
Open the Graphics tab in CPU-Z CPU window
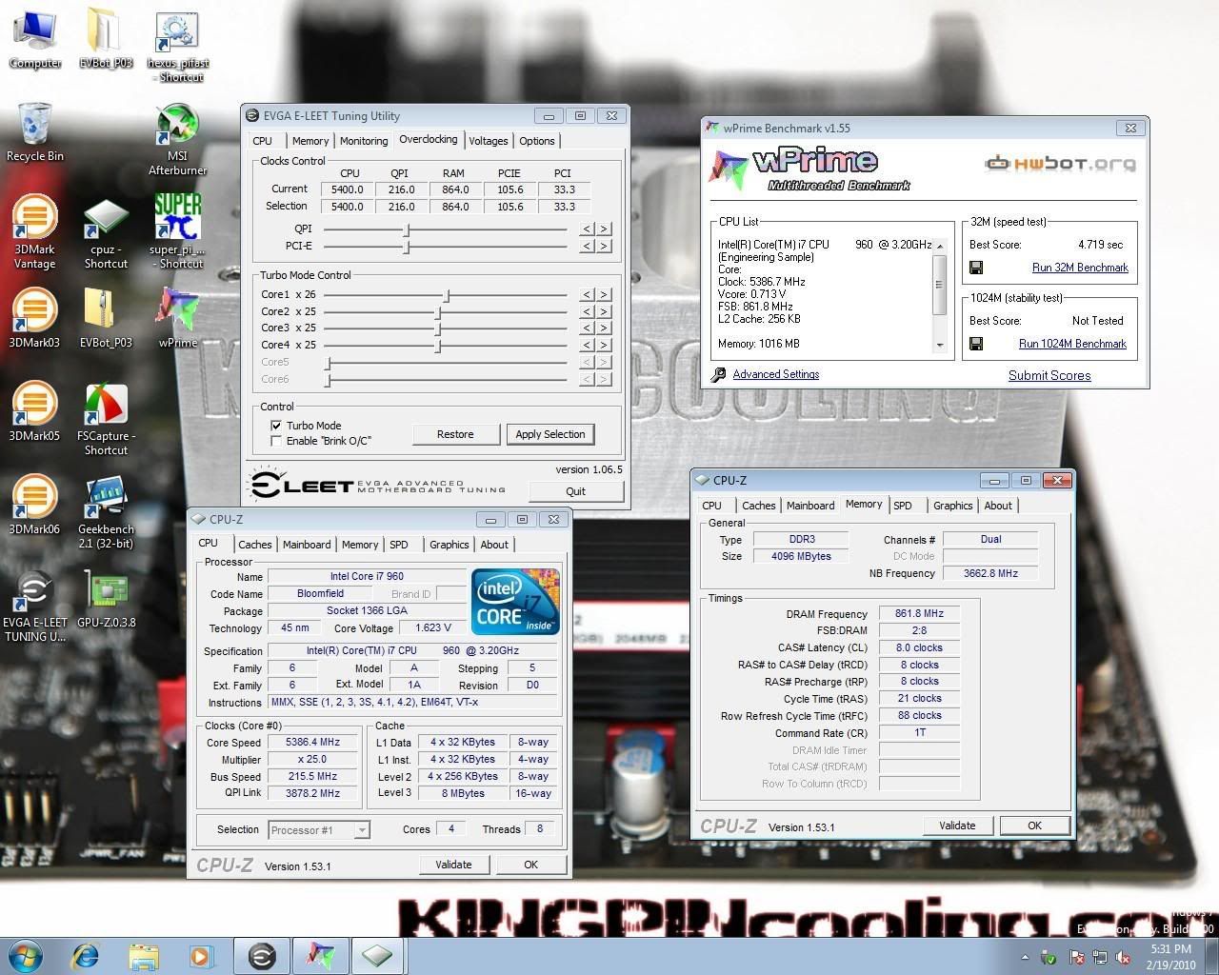[x=449, y=545]
